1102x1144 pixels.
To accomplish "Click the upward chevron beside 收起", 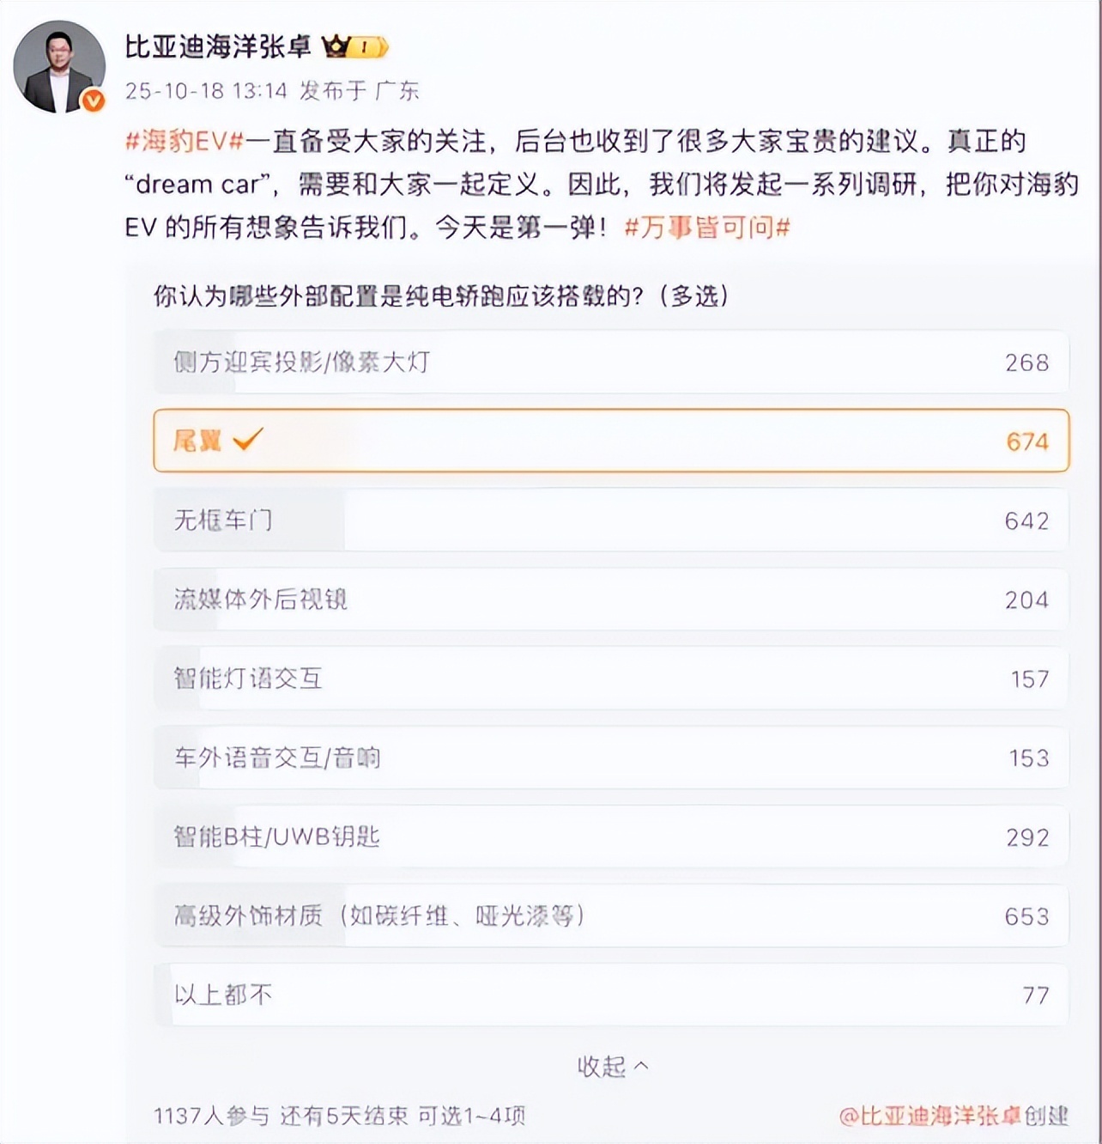I will point(641,1067).
